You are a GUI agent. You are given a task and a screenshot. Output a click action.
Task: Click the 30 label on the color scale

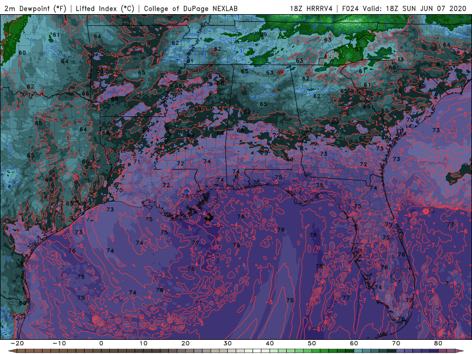coord(228,343)
